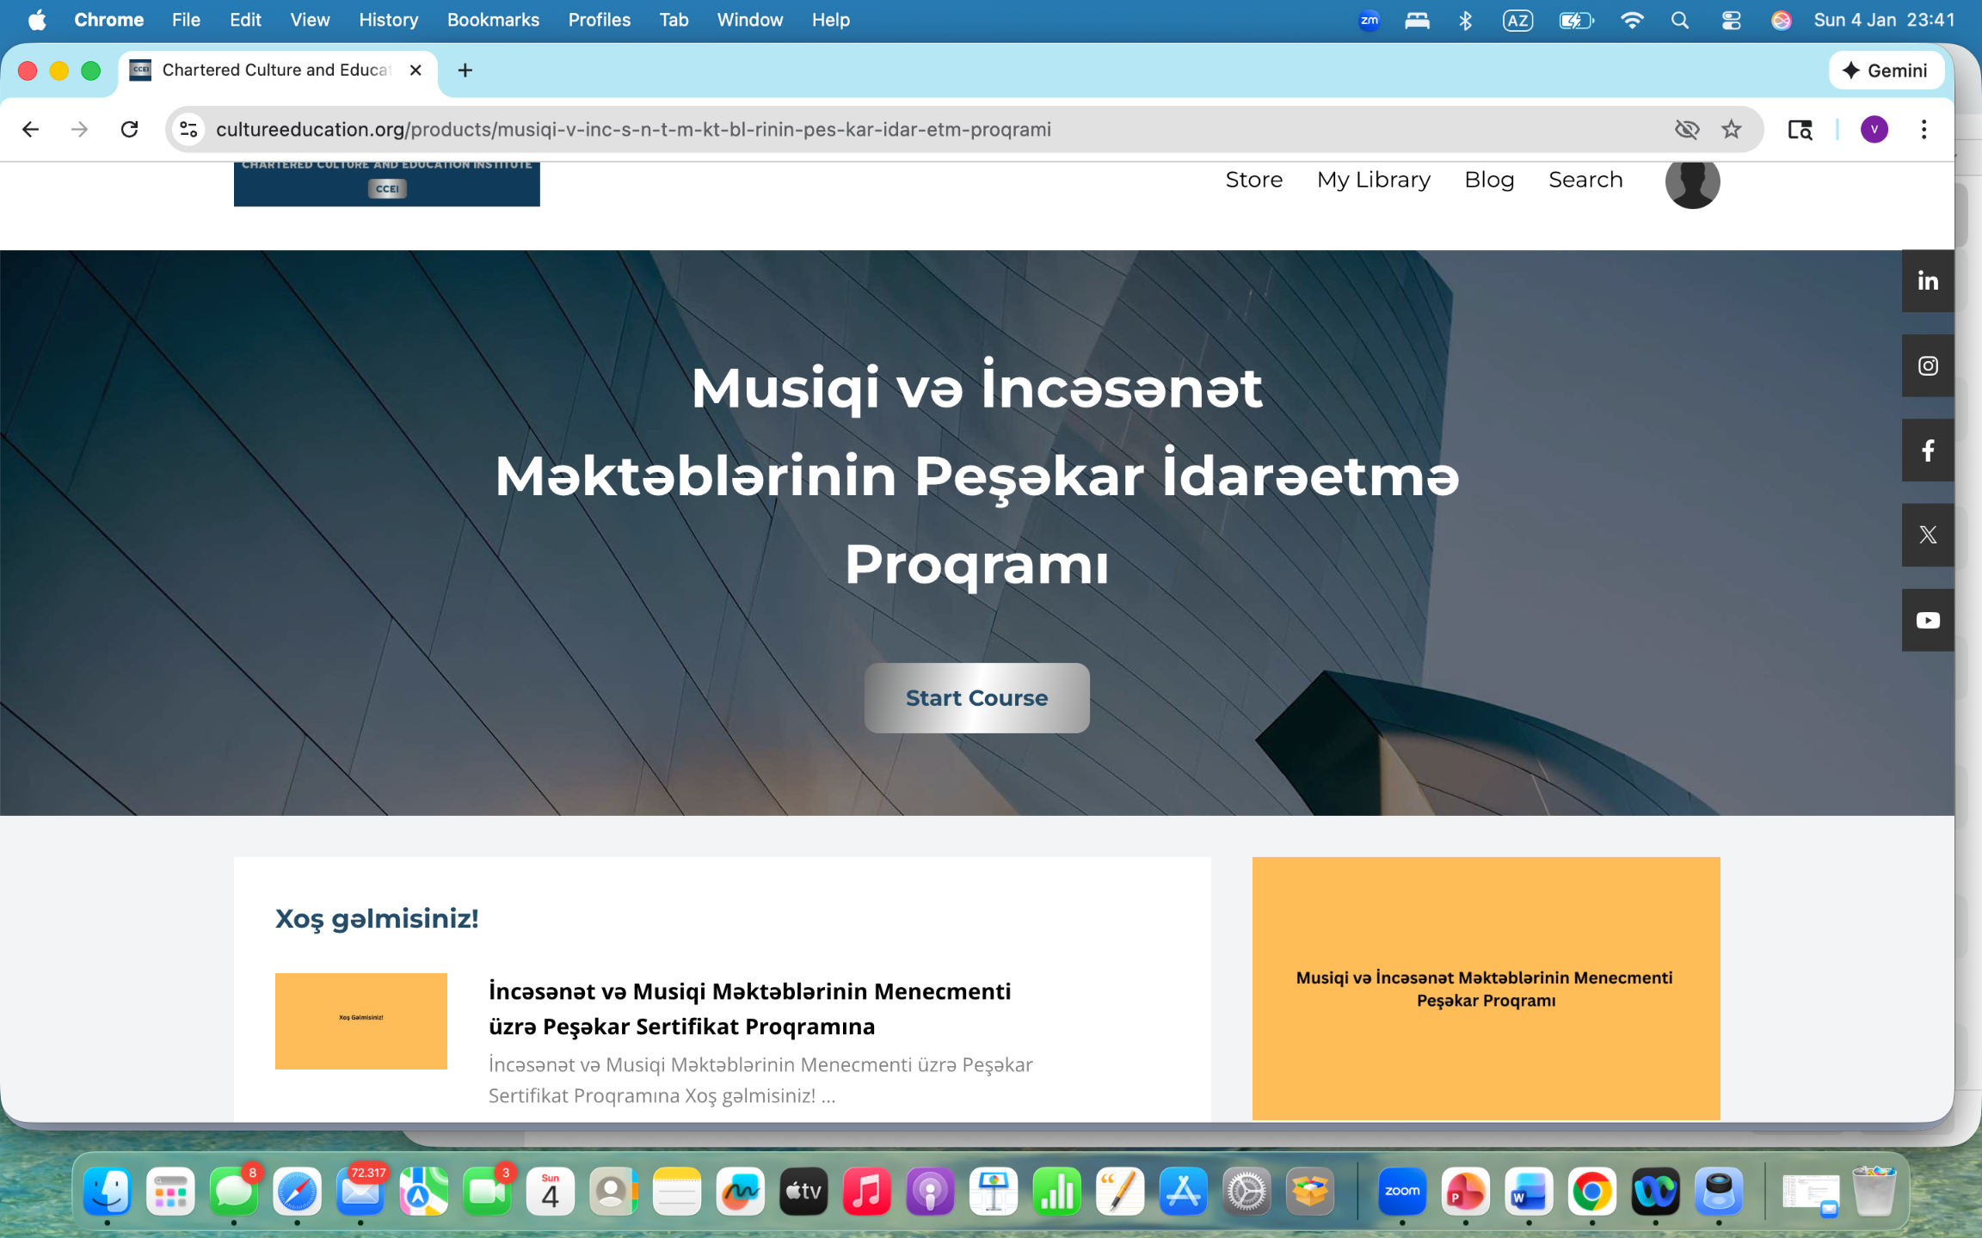
Task: Click the Start Course button
Action: pos(976,697)
